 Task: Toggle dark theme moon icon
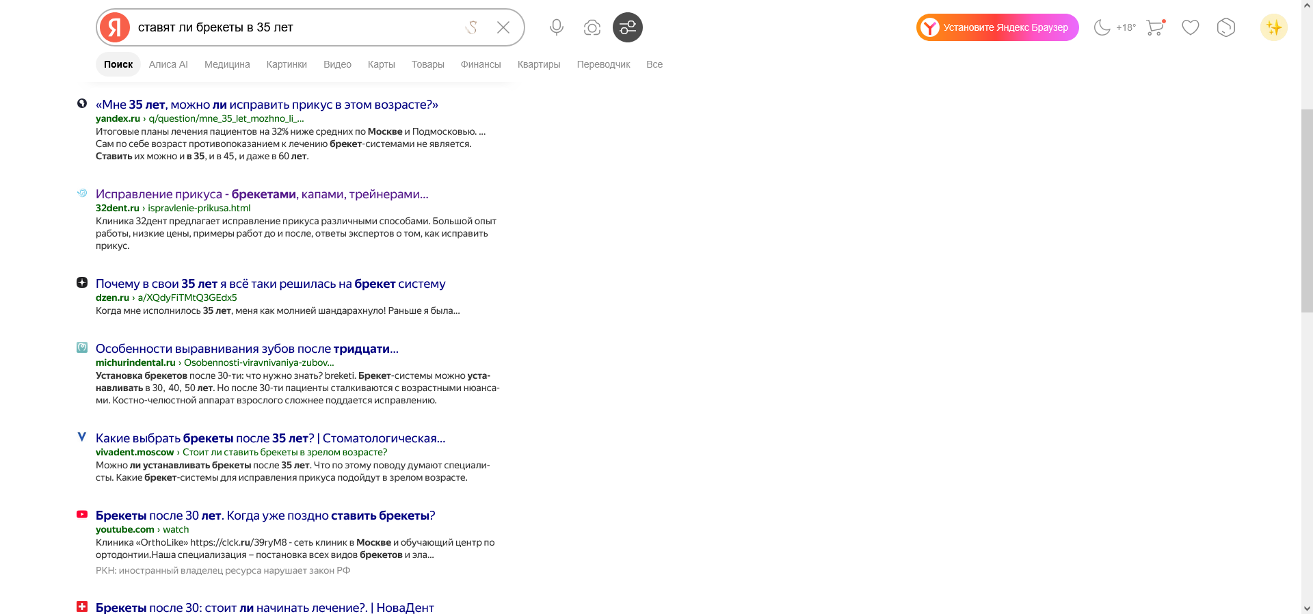point(1102,27)
